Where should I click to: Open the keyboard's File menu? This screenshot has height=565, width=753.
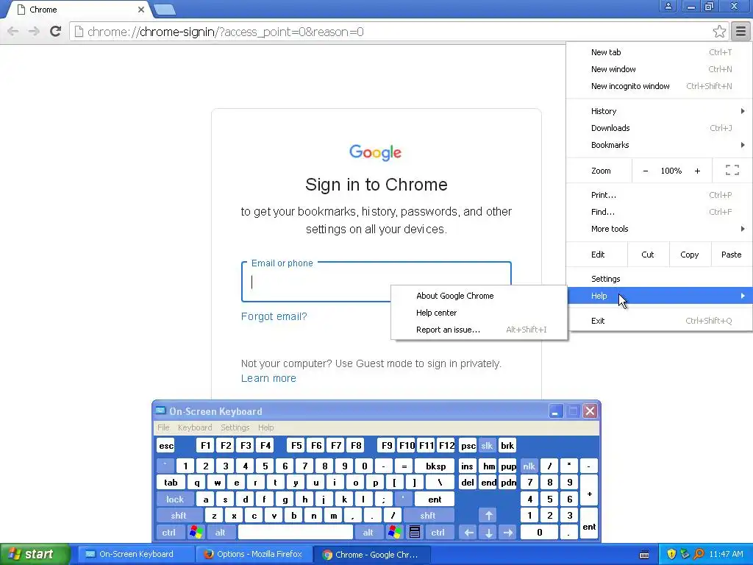163,427
